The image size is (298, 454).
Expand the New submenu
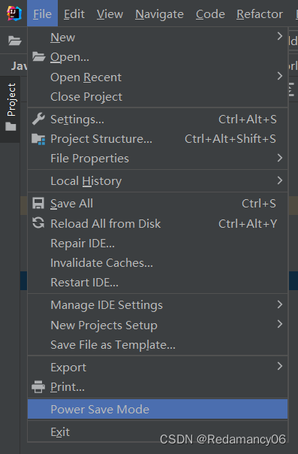point(158,37)
